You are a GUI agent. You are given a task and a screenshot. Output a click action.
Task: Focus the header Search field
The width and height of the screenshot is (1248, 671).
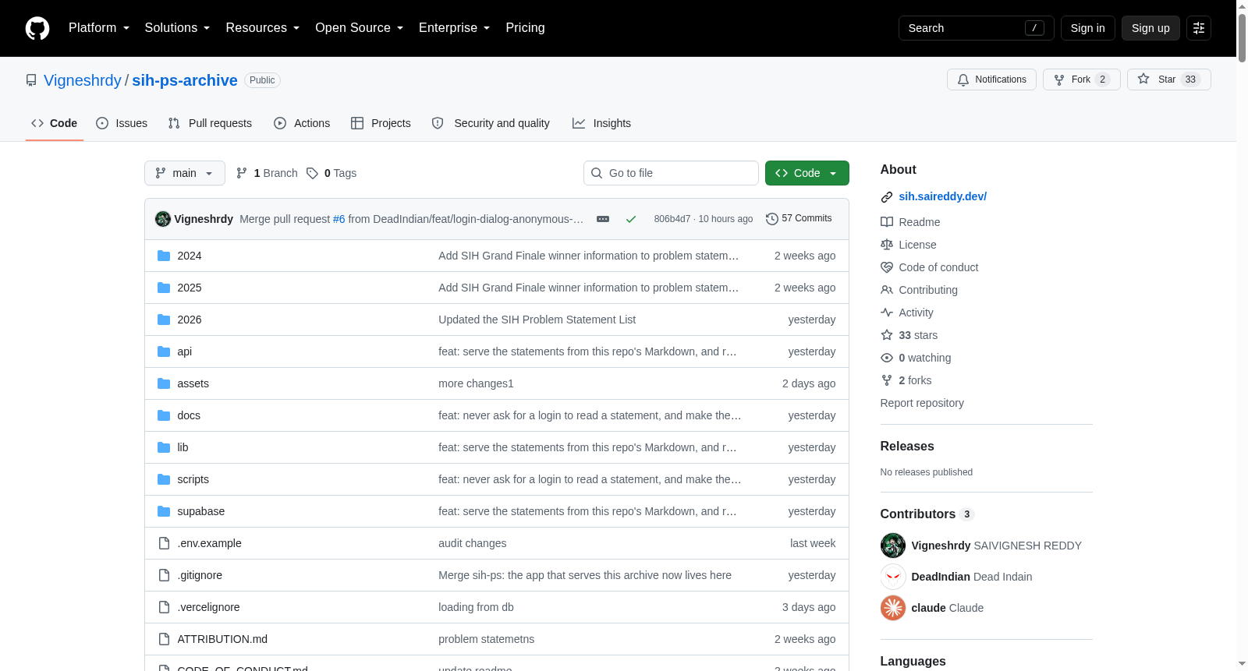[977, 28]
